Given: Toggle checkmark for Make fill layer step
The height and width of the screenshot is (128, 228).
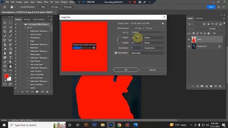Looking at the screenshot, I should tap(16, 61).
